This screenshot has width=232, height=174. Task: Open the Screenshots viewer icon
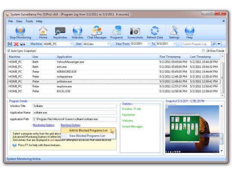(135, 32)
